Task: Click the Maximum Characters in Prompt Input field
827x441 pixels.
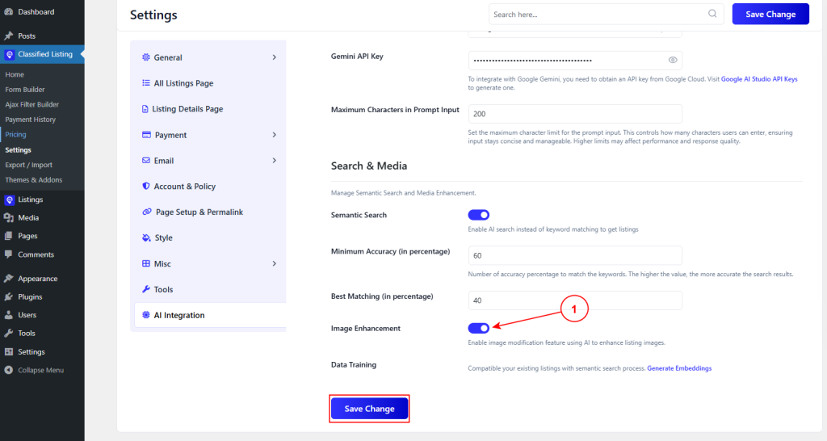Action: pos(575,114)
